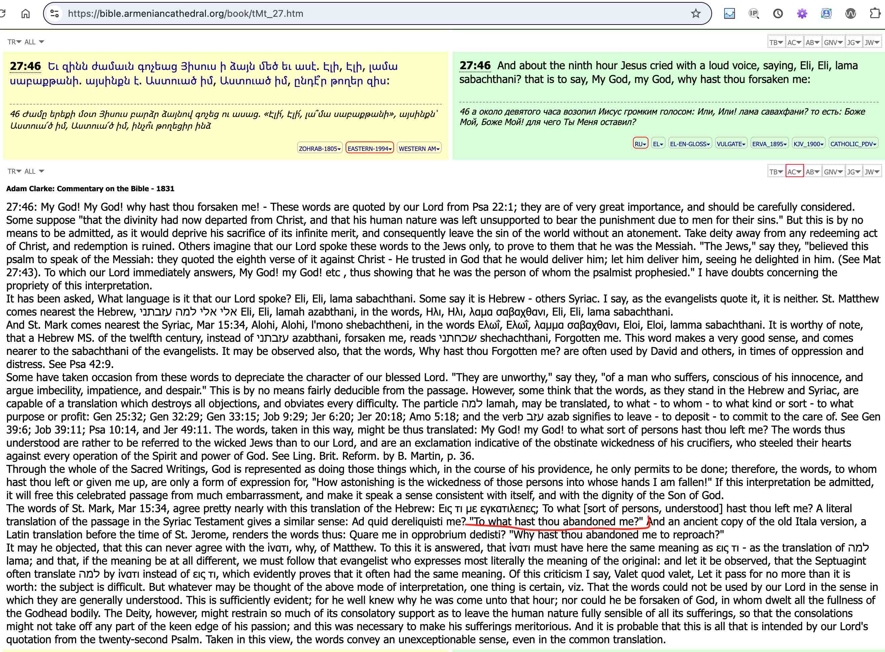The height and width of the screenshot is (652, 885).
Task: Select the ZOHRAB-1805 version tab
Action: [320, 149]
